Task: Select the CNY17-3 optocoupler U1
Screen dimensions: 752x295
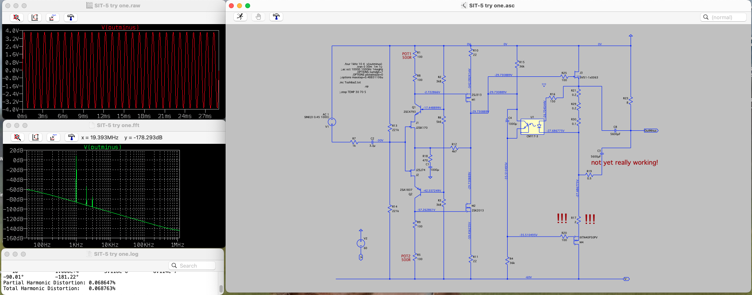Action: pyautogui.click(x=533, y=127)
